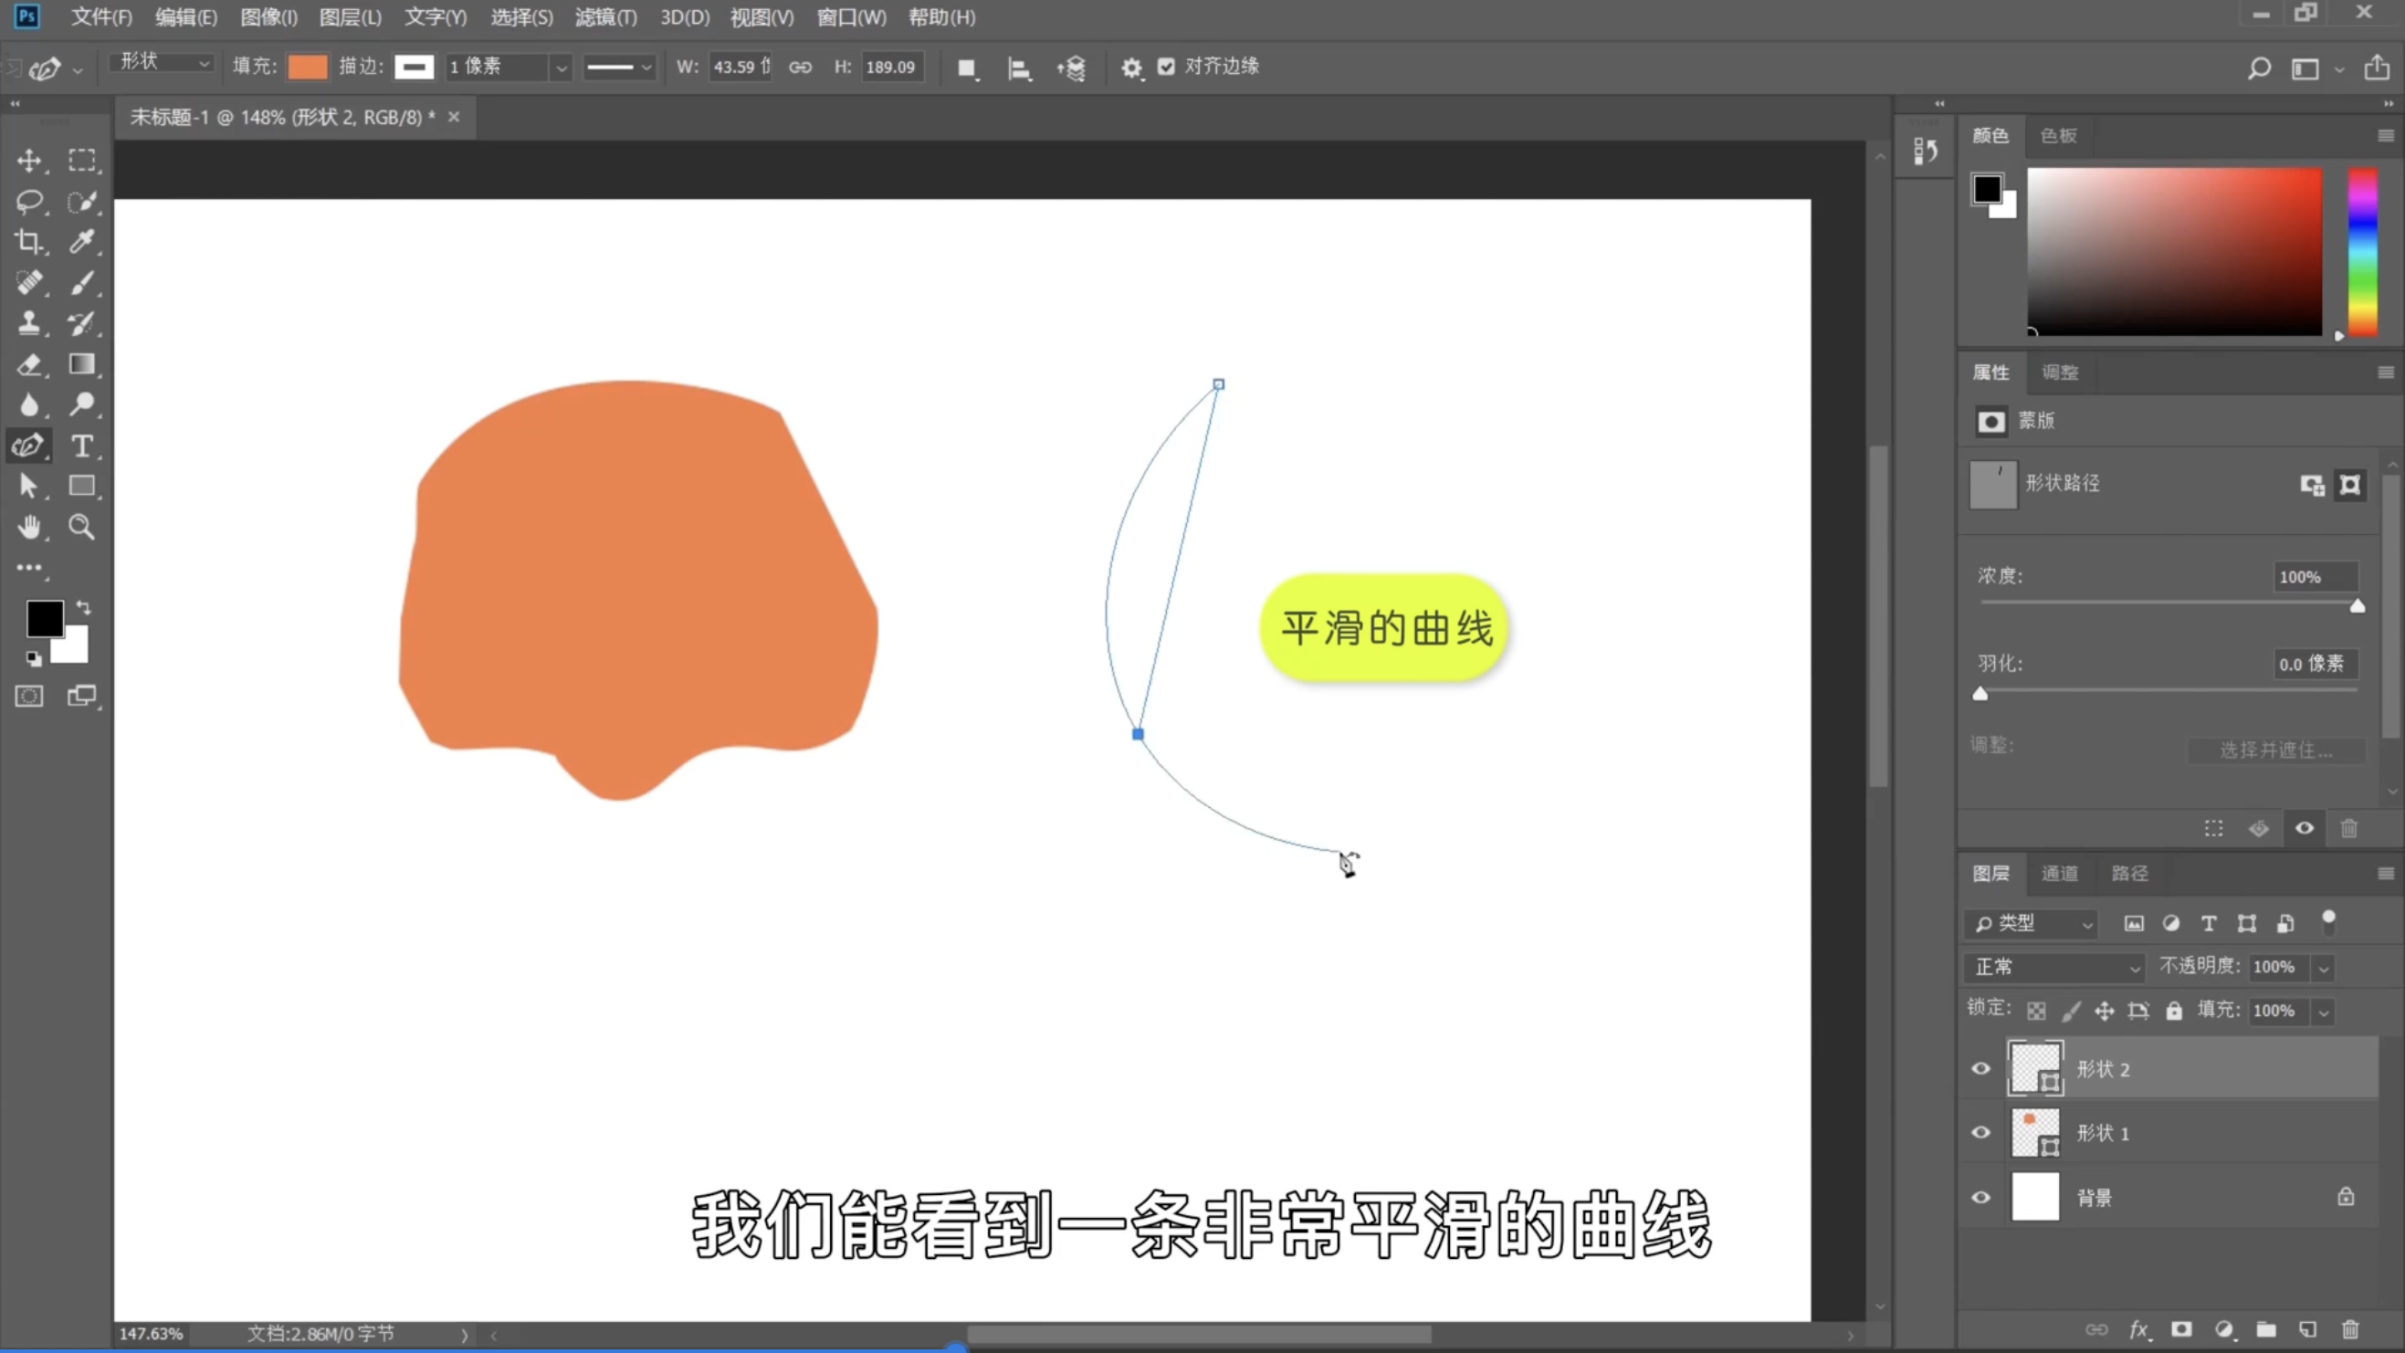2405x1353 pixels.
Task: Select the Eraser tool
Action: 29,364
